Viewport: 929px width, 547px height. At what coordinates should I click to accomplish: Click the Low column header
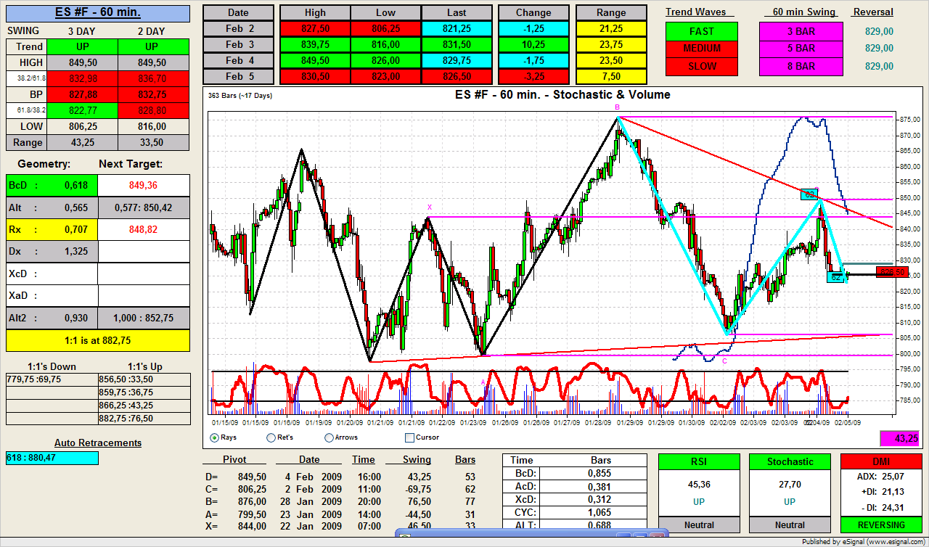[386, 13]
